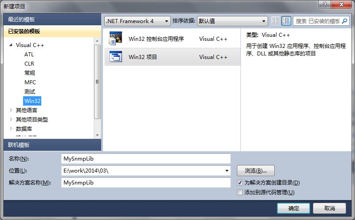Click the 解决方案名称 input field
Image resolution: width=355 pixels, height=220 pixels.
[x=146, y=183]
